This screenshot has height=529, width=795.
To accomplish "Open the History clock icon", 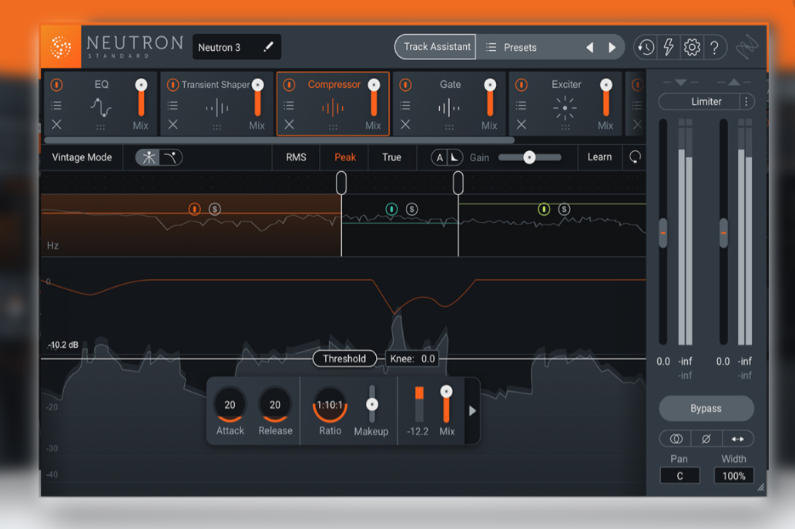I will (646, 47).
